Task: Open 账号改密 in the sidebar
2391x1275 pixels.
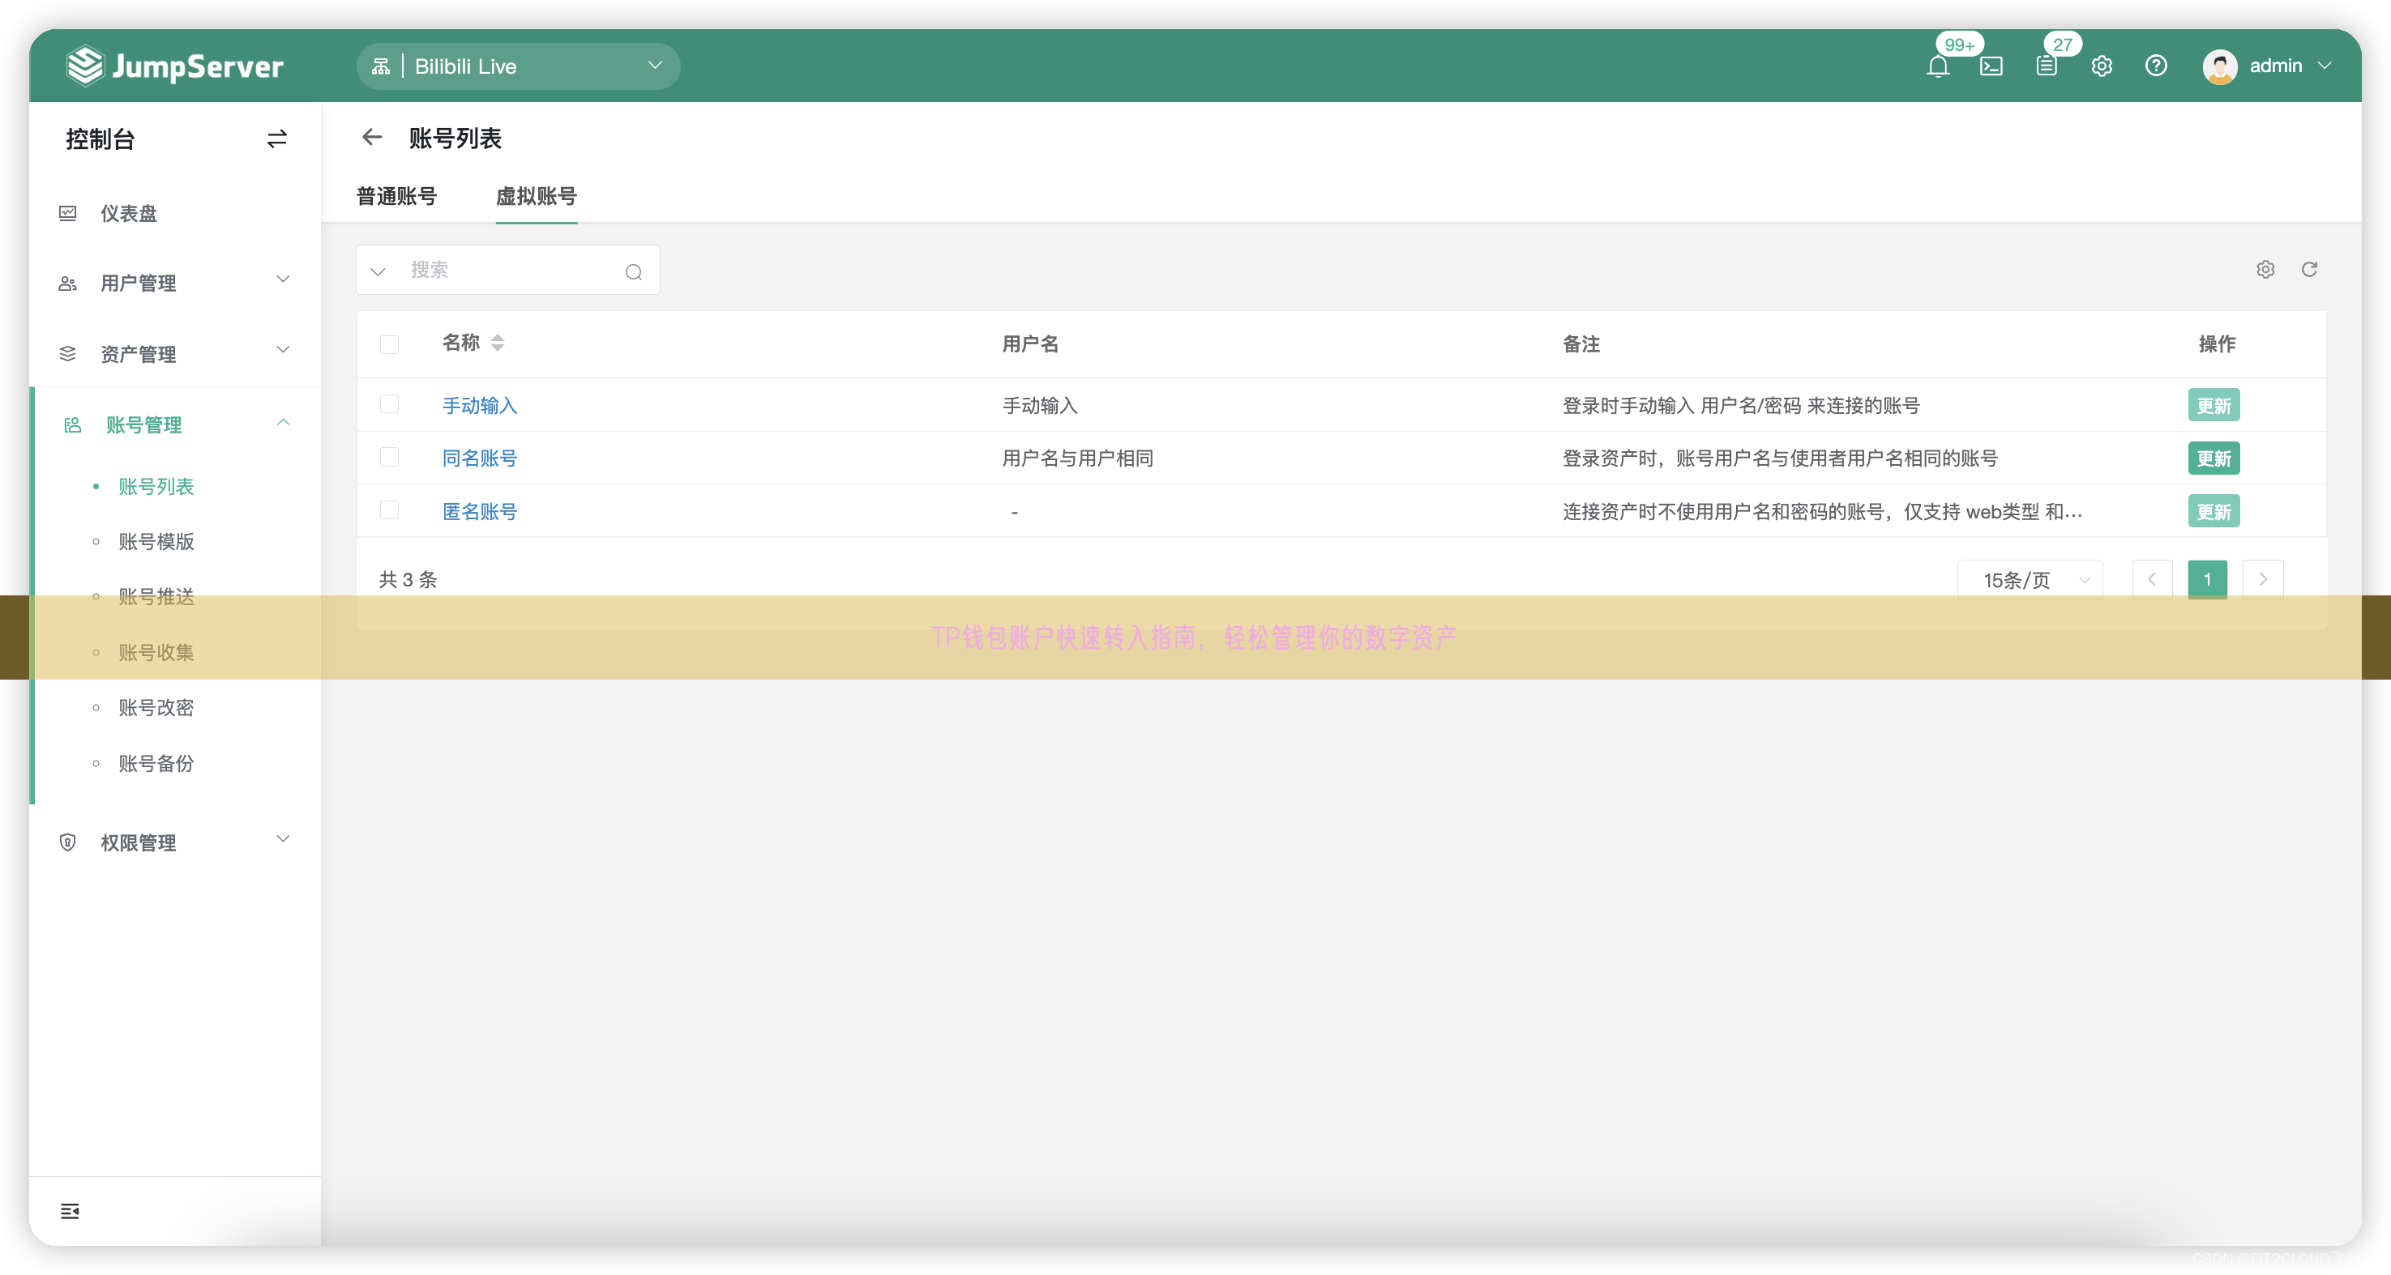Action: 156,707
